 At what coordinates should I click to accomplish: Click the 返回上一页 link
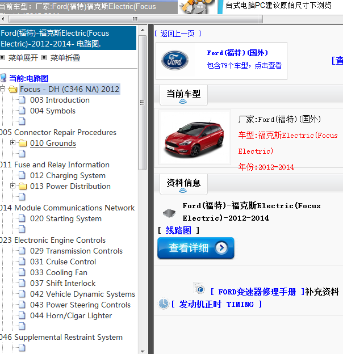[x=178, y=33]
